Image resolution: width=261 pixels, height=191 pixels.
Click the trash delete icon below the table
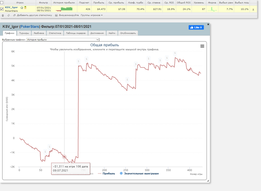coord(3,15)
